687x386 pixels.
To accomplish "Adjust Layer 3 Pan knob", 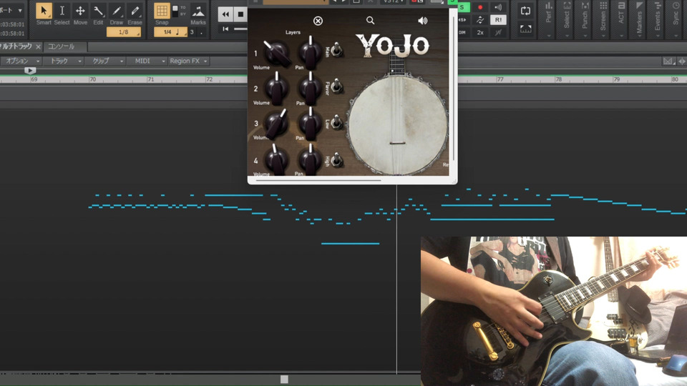I will tap(310, 124).
